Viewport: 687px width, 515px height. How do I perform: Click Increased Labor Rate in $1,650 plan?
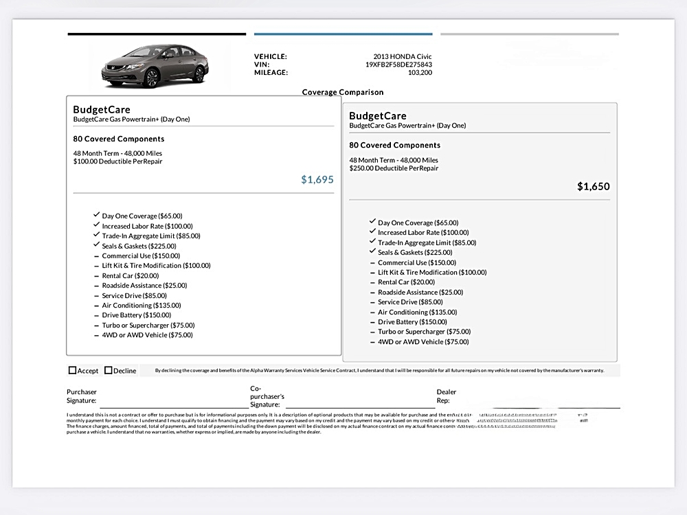423,233
